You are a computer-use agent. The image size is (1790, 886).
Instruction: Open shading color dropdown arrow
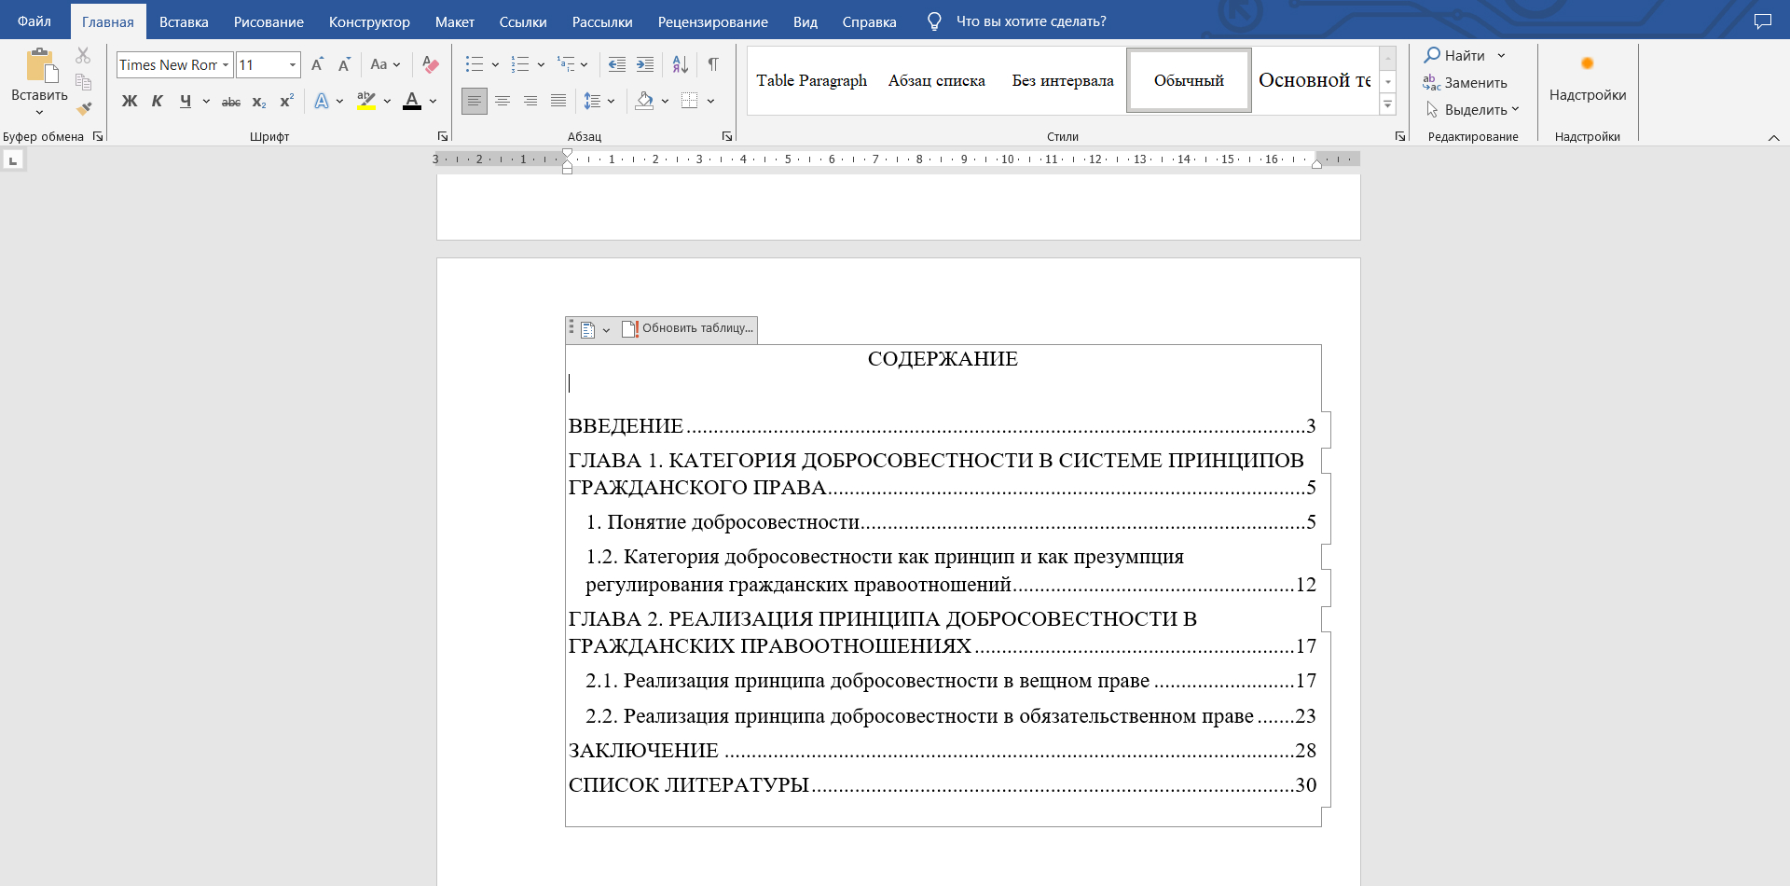[665, 101]
